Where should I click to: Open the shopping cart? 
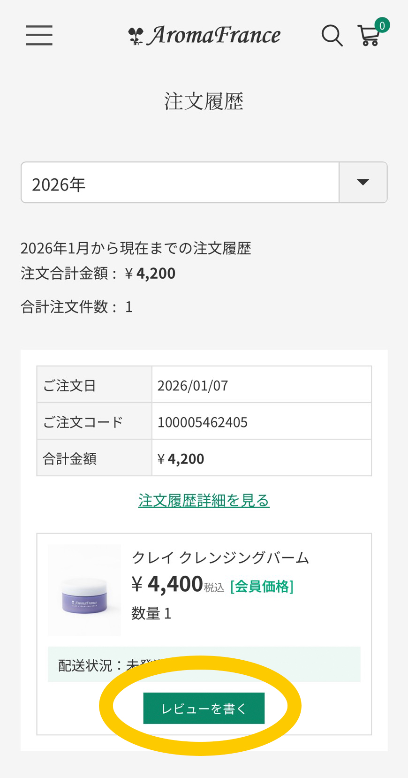(369, 37)
